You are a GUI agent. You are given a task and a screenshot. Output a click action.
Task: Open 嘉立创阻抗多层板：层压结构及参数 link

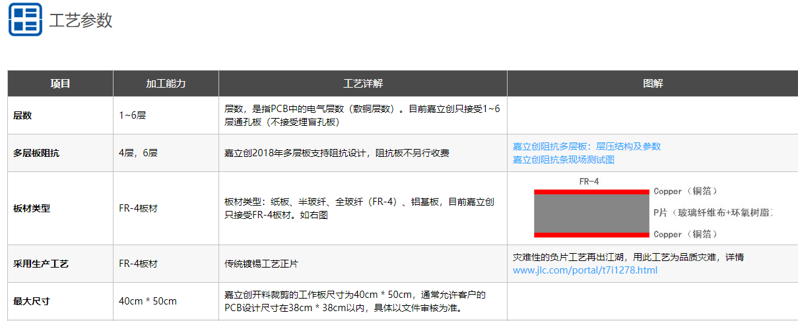pyautogui.click(x=587, y=146)
